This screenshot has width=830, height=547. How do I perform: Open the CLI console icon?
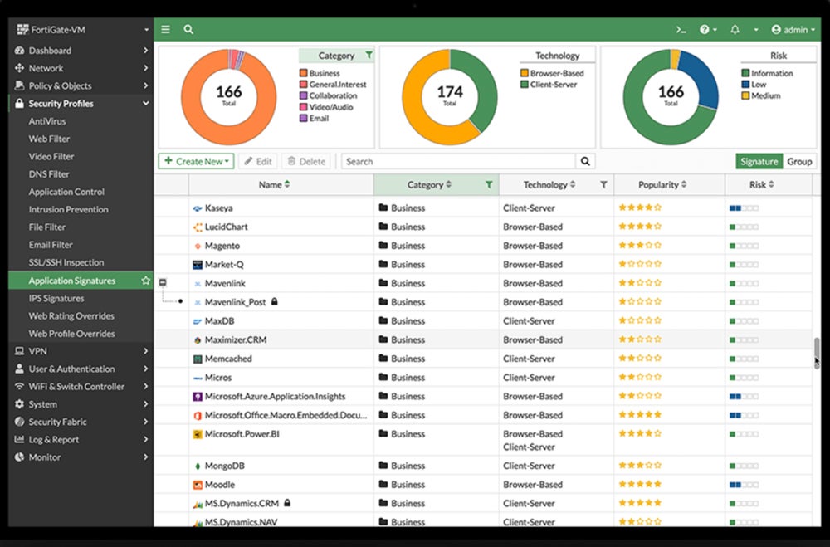pos(681,30)
